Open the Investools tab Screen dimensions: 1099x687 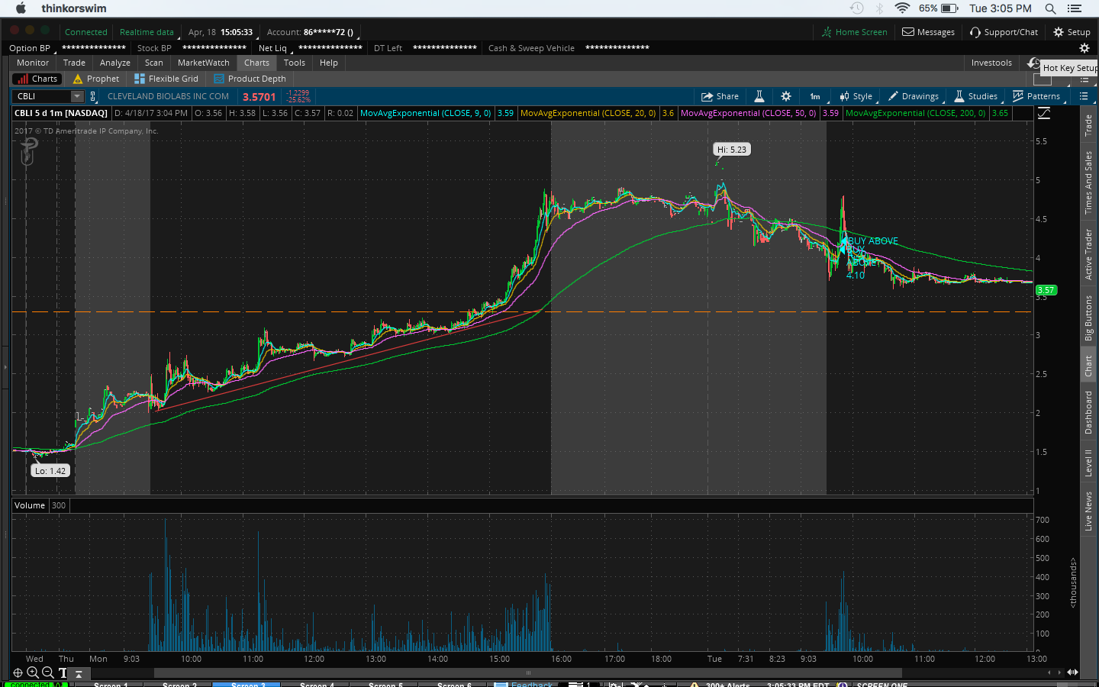[x=991, y=63]
